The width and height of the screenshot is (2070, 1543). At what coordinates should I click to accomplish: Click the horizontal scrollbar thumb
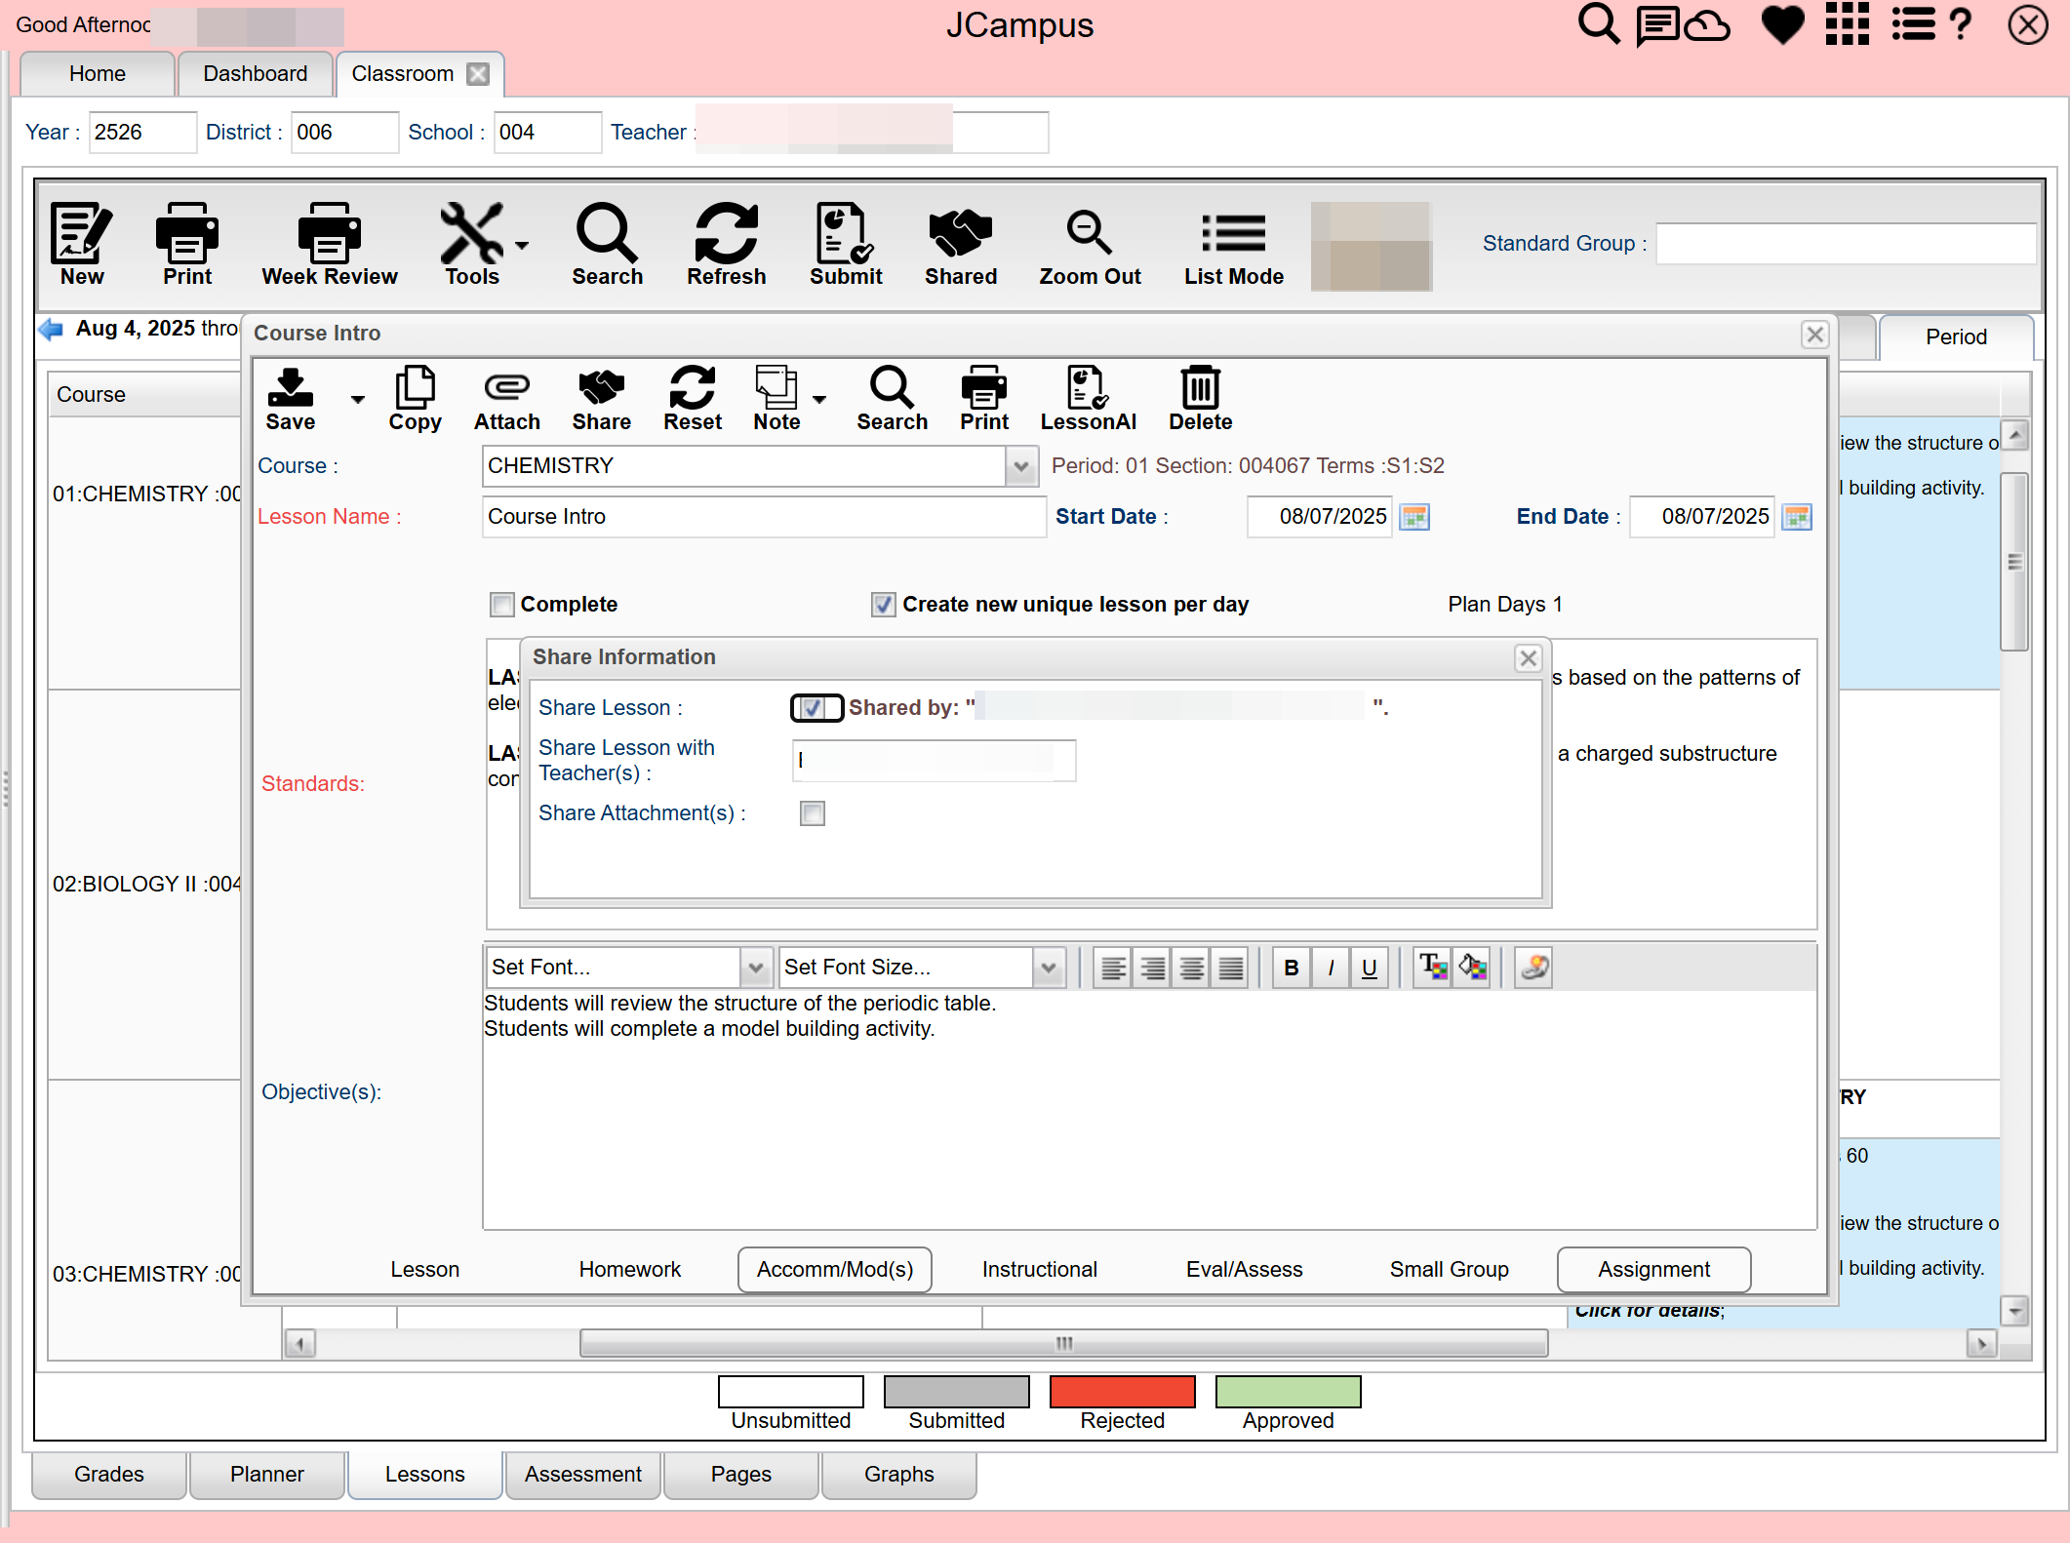tap(1063, 1343)
